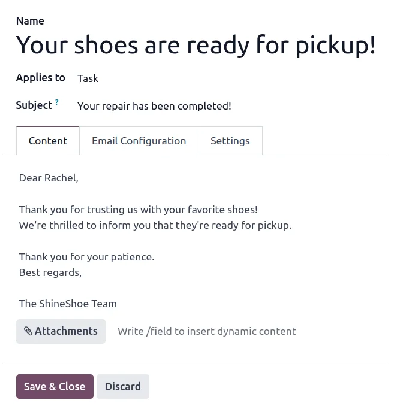Click the Subject label text

point(34,105)
